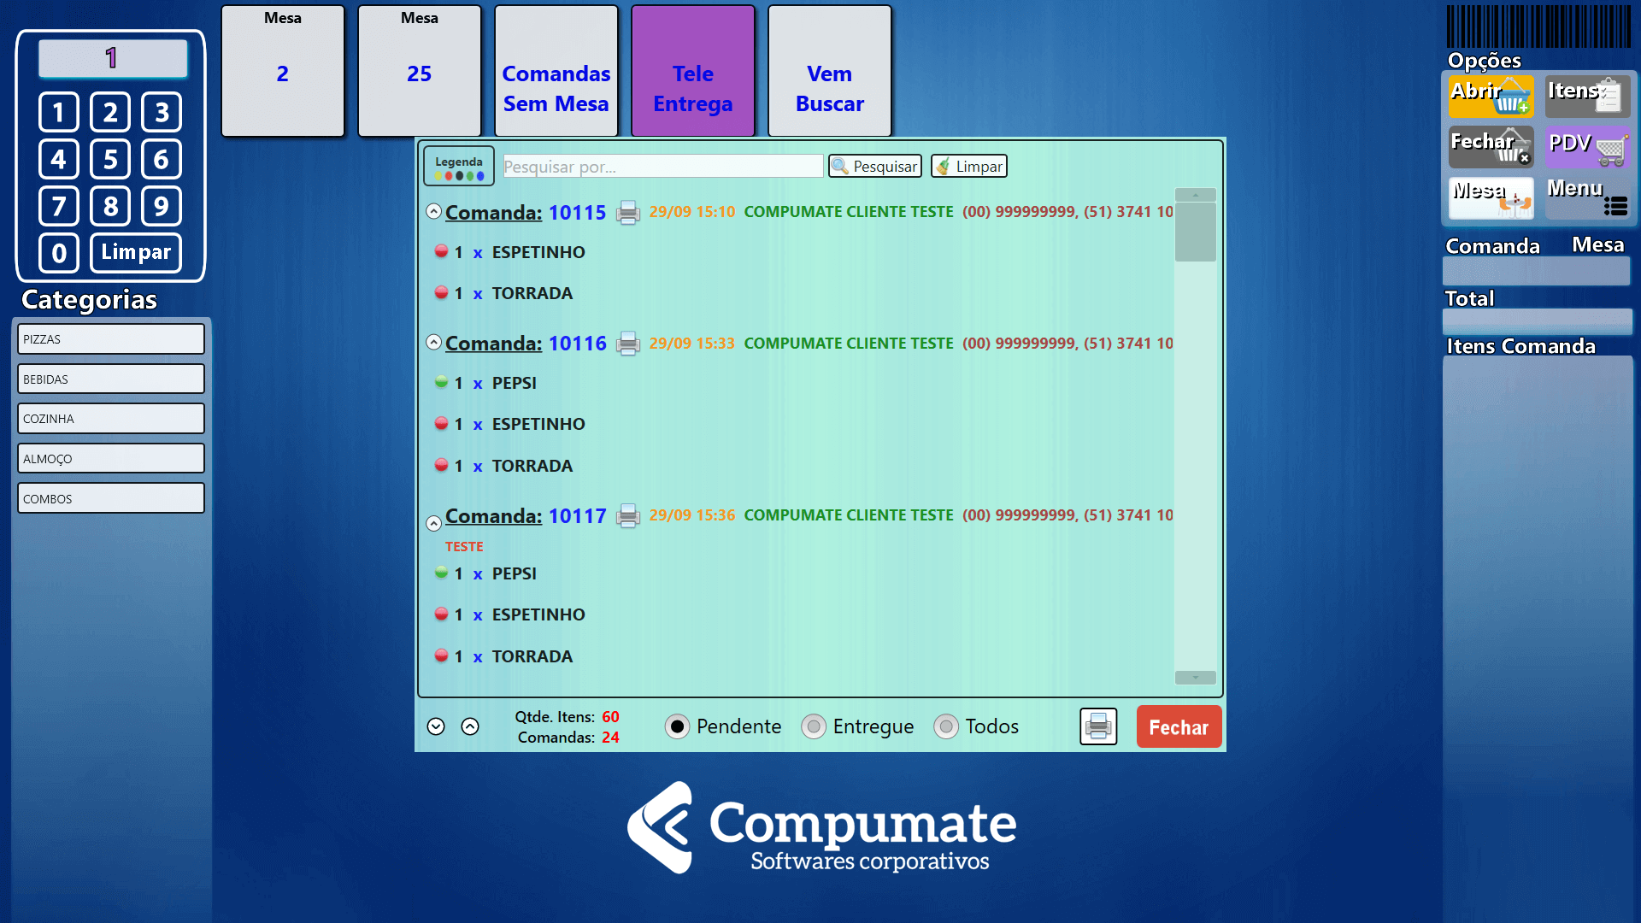Click the Pesquisar search button
Viewport: 1641px width, 923px height.
click(x=875, y=167)
